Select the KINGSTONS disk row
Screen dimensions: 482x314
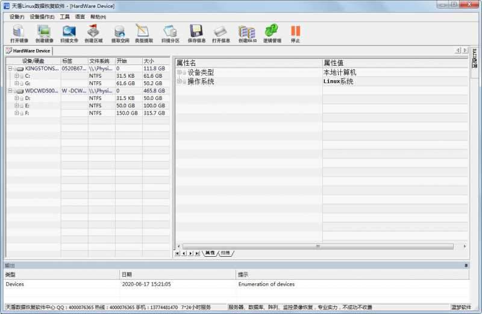88,69
